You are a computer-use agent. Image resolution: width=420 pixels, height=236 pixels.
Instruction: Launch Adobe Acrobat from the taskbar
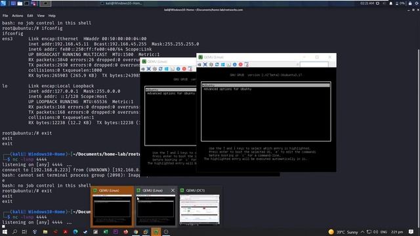coord(65,231)
